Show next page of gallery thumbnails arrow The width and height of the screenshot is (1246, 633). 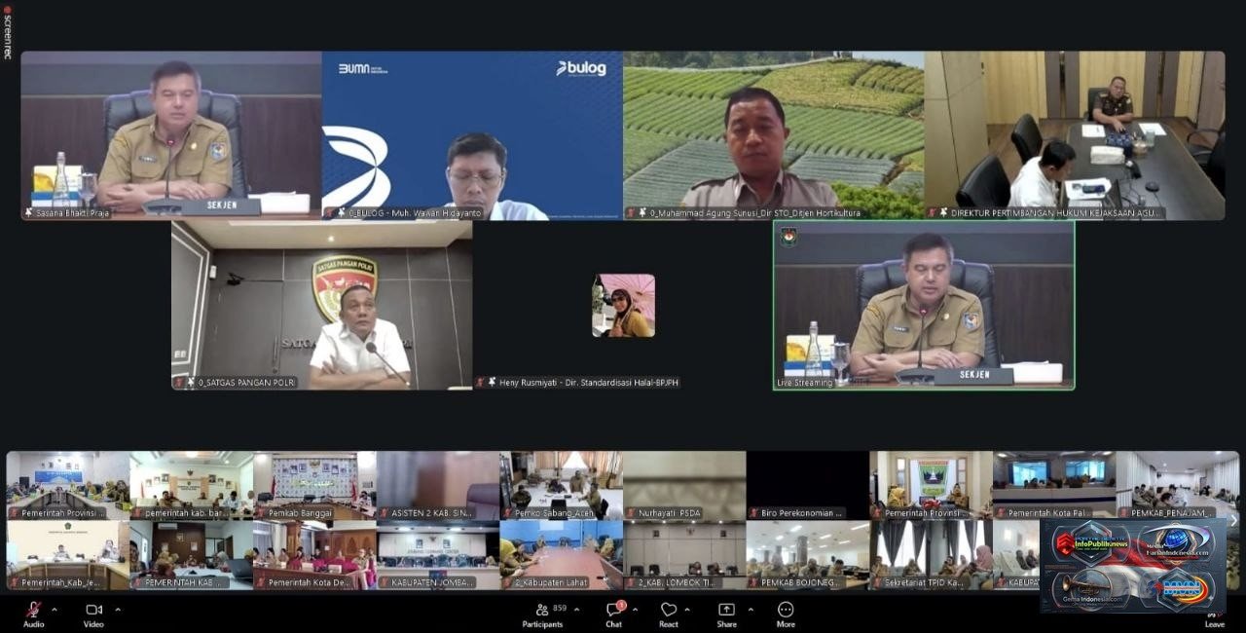point(1233,520)
